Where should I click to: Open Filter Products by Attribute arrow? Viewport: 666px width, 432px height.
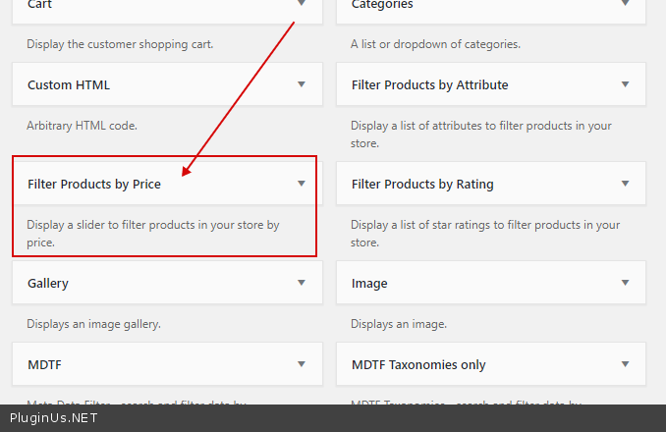[x=626, y=84]
